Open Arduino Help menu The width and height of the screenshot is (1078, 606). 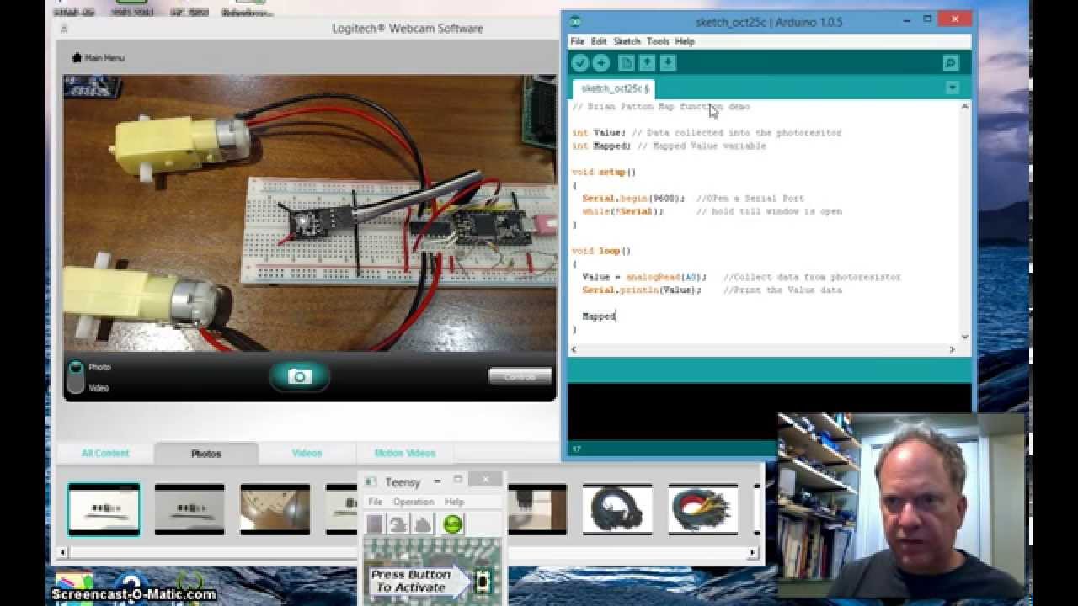pos(685,41)
